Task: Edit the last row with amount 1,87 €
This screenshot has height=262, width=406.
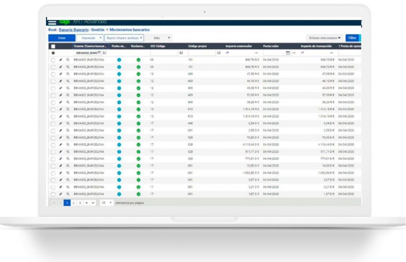Action: [x=61, y=194]
